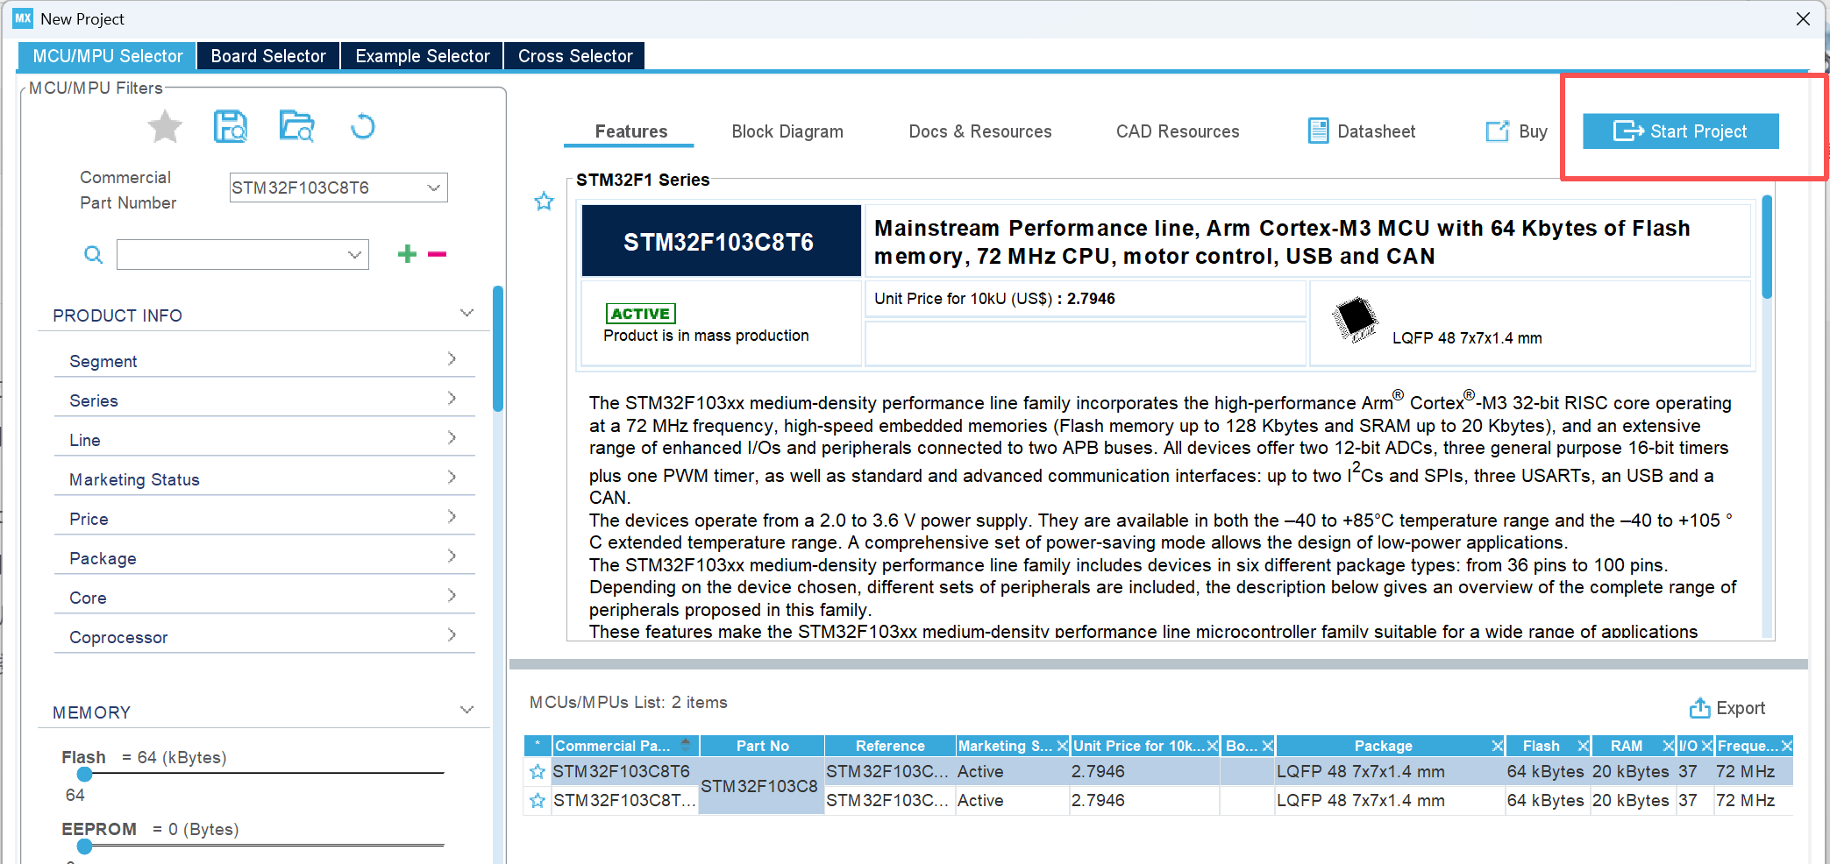Expand the Segment filter
1830x864 pixels.
[x=452, y=358]
